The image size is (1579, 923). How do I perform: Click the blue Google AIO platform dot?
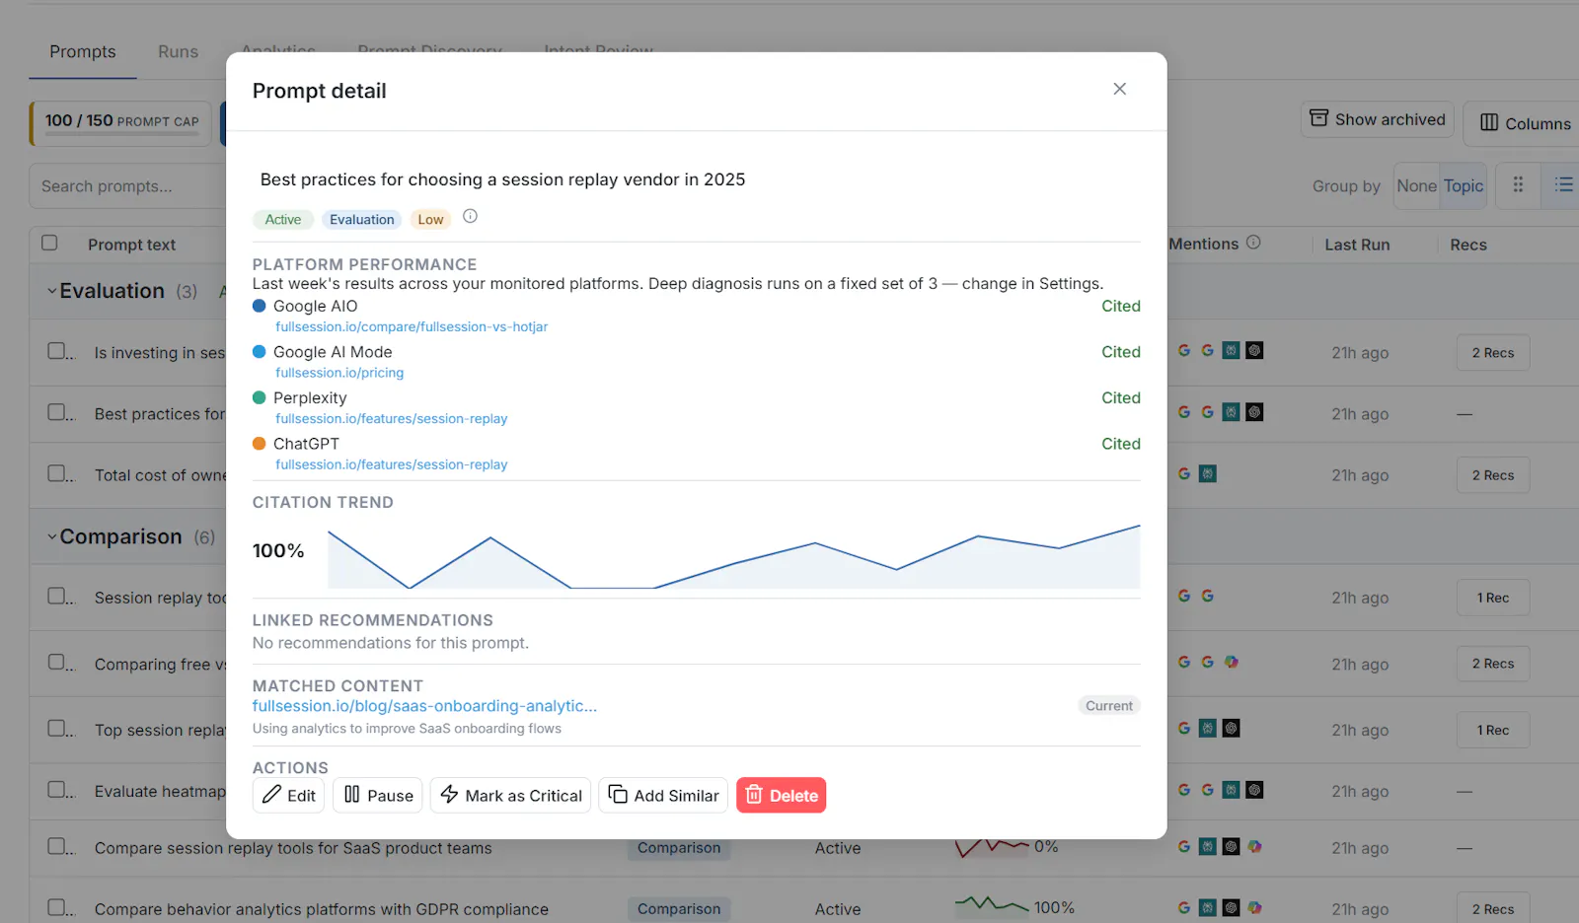tap(260, 306)
